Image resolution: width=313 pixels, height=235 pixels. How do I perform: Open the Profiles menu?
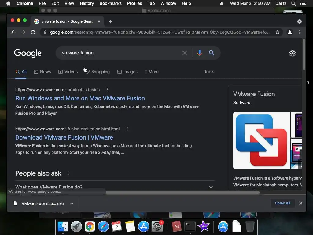click(x=134, y=3)
